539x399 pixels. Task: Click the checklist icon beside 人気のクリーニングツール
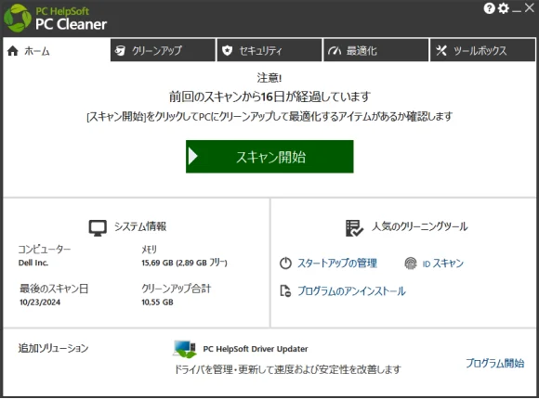point(354,228)
